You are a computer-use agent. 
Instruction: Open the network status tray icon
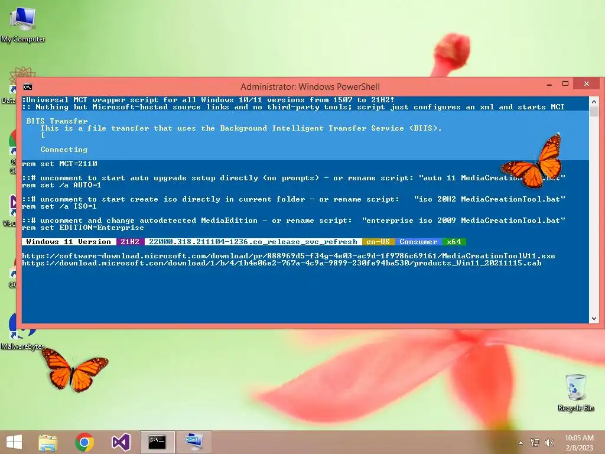coord(535,442)
